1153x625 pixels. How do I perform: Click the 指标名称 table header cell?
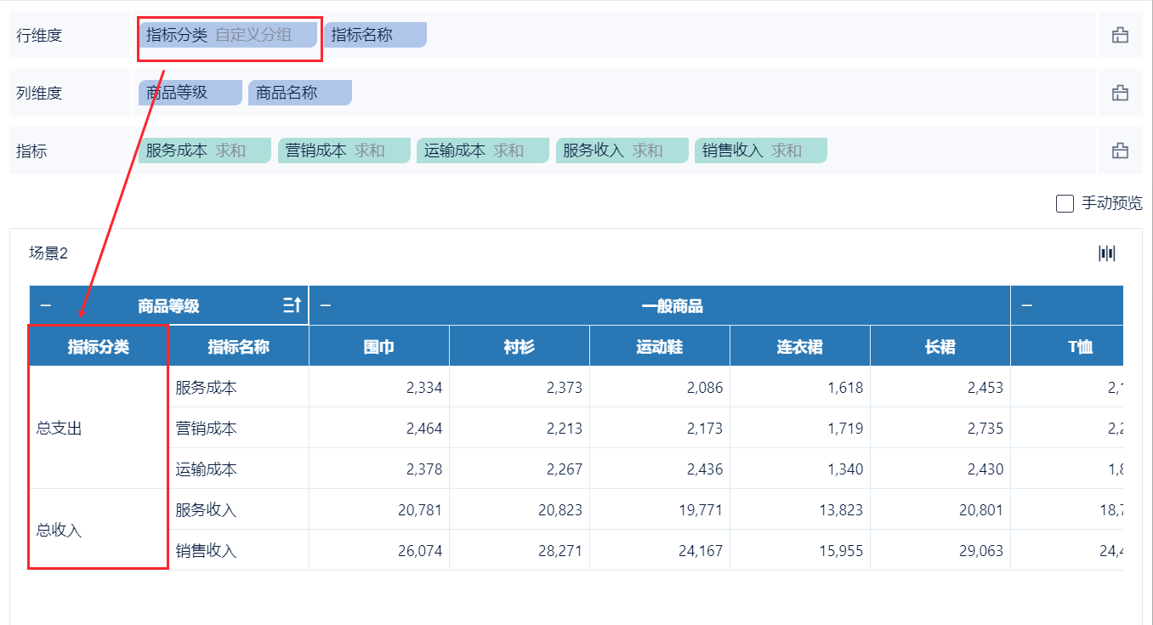point(238,347)
